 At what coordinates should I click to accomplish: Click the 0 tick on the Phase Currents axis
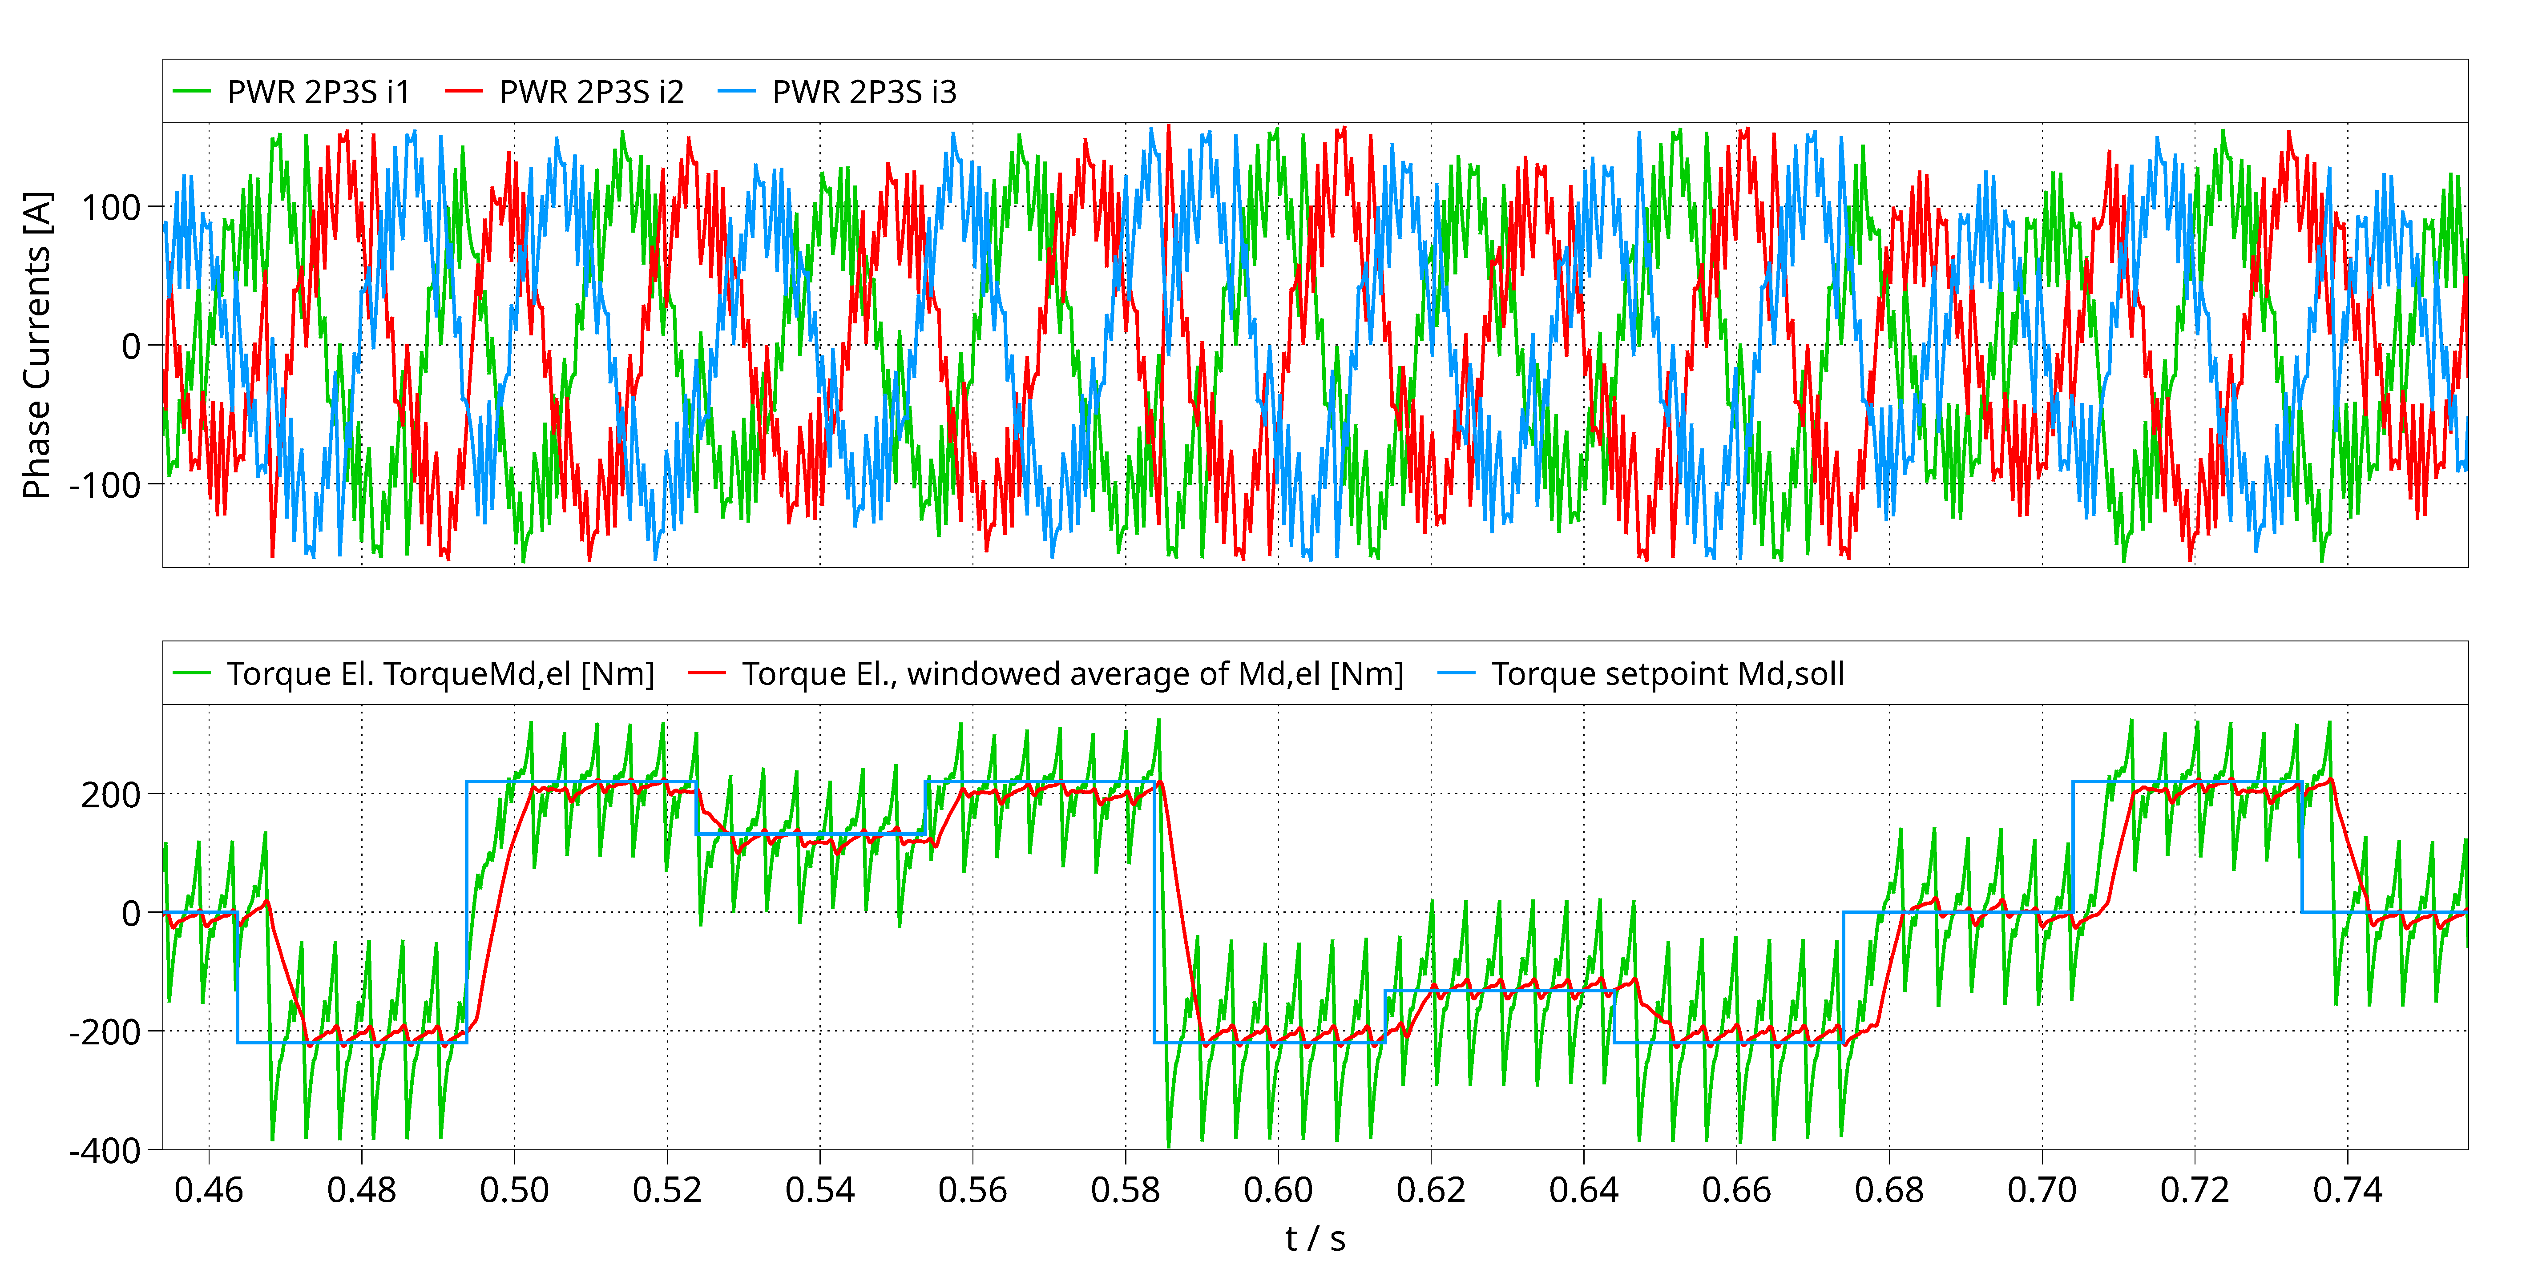[x=131, y=346]
